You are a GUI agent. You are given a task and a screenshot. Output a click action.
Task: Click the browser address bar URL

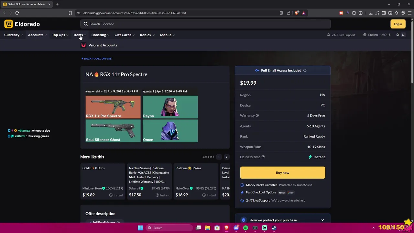(x=135, y=13)
